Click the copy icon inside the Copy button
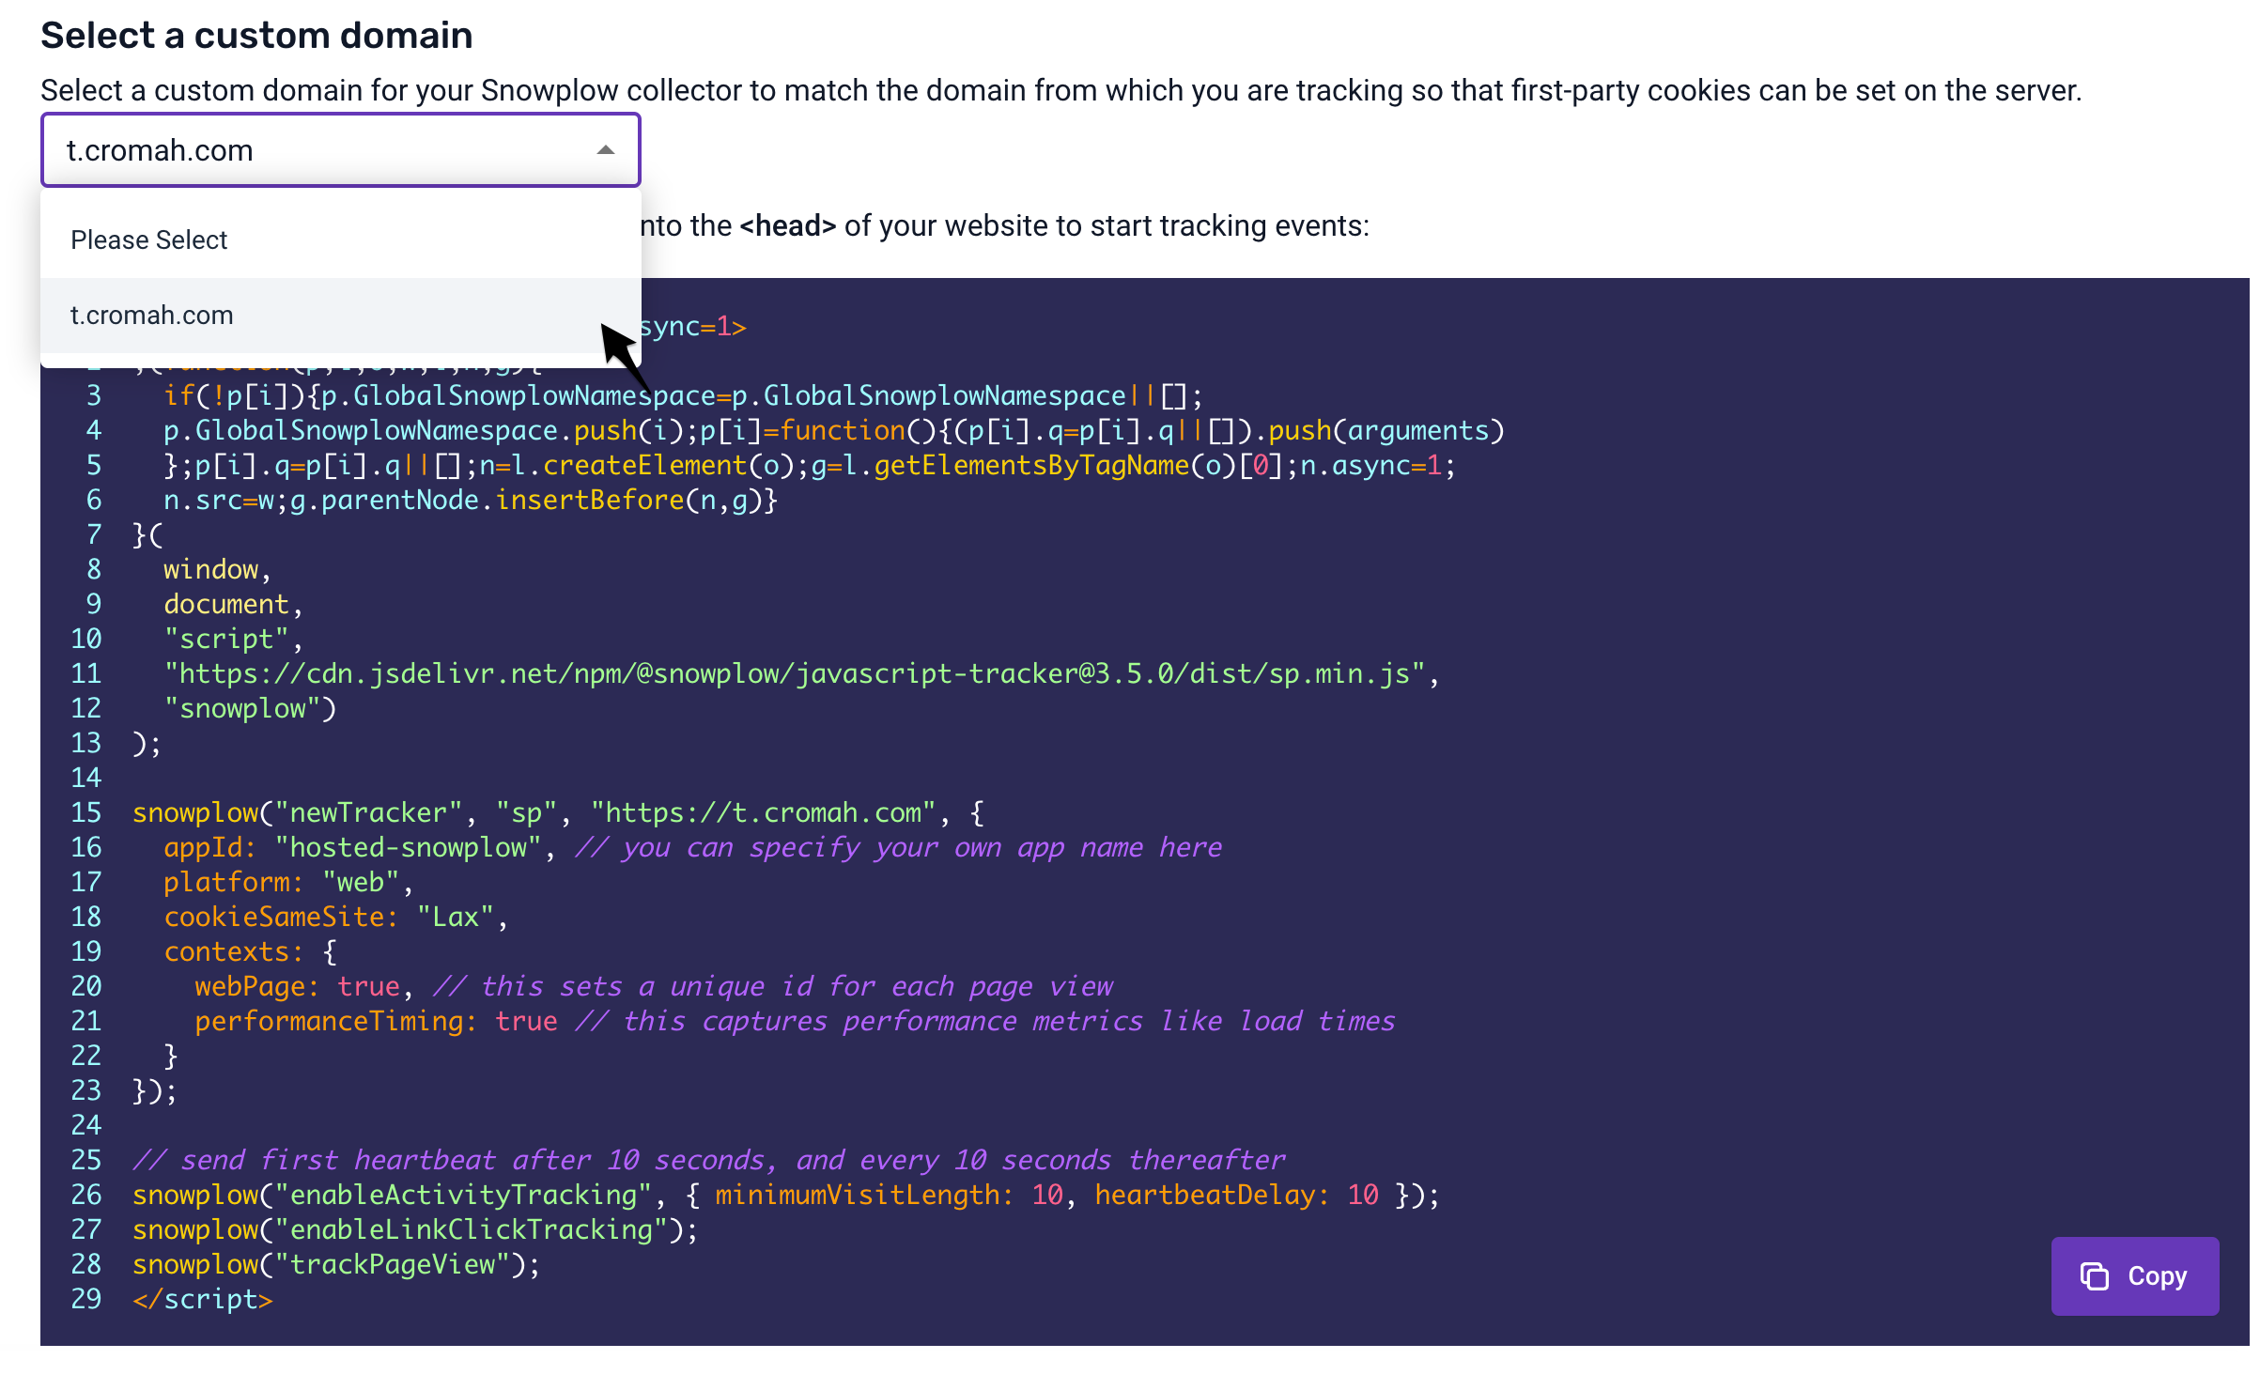Screen dimensions: 2260x1390 tap(2093, 1275)
